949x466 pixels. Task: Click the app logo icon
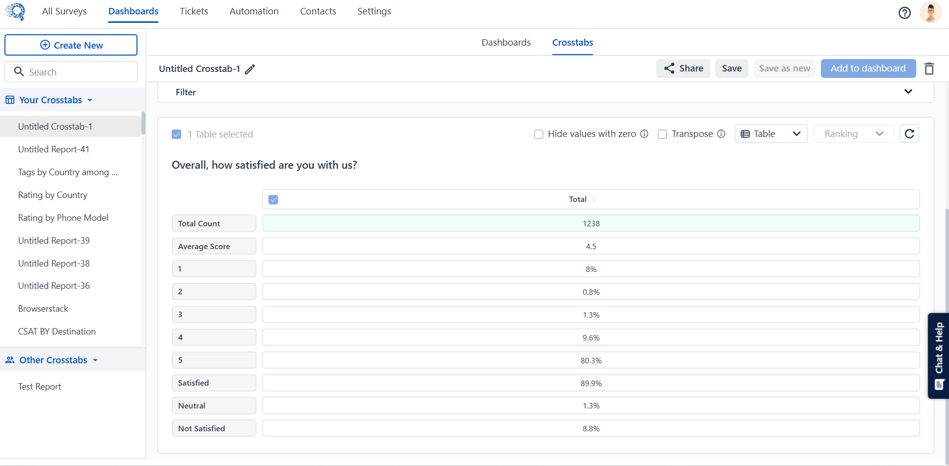click(x=15, y=11)
